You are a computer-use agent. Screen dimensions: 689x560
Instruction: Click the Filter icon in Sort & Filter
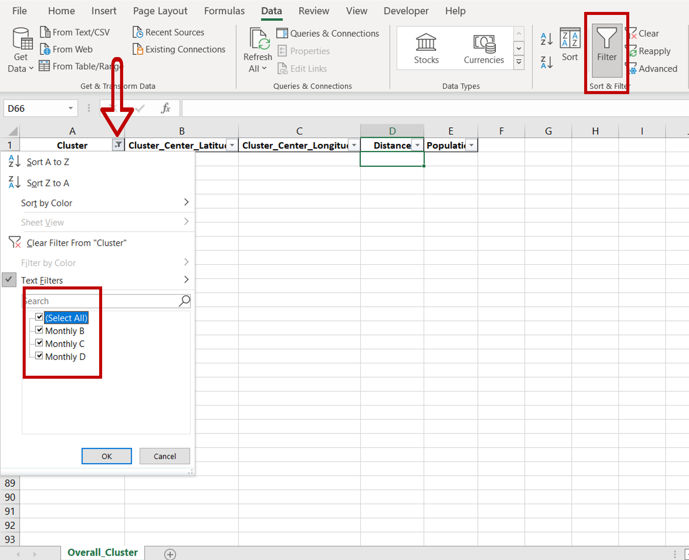pos(606,49)
